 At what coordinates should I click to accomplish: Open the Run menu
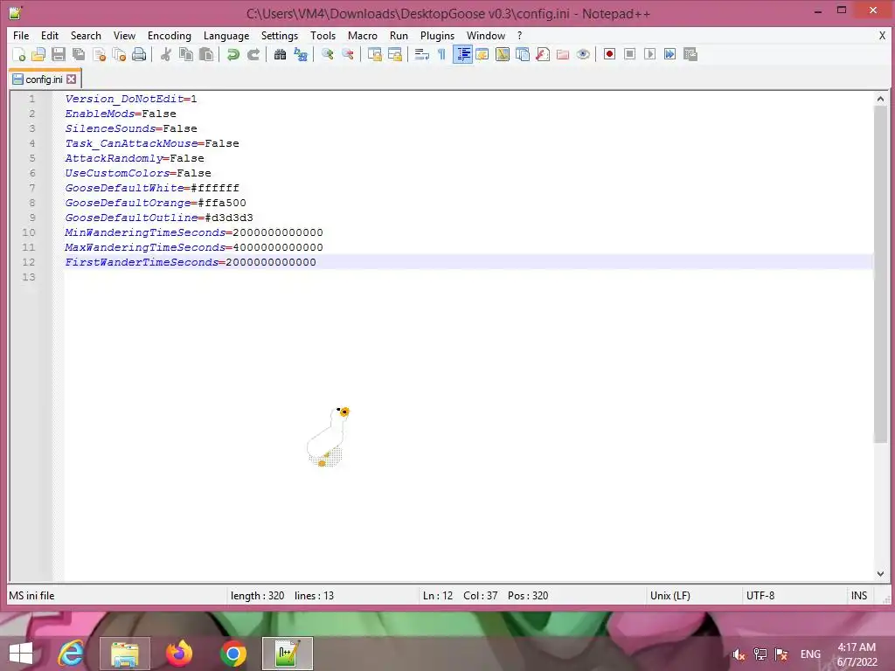[x=399, y=35]
